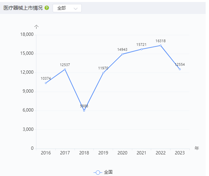Screen dimensions: 209x176
Task: Click the 2023 x-axis label
Action: [180, 153]
